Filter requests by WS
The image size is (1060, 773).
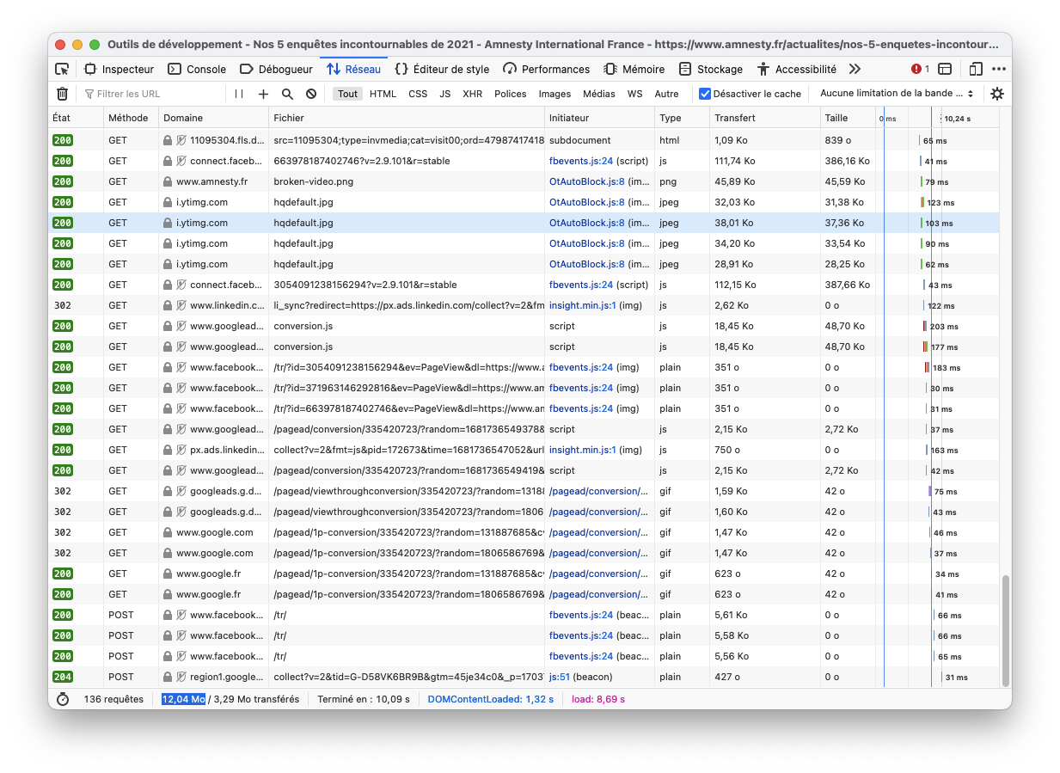pos(634,94)
